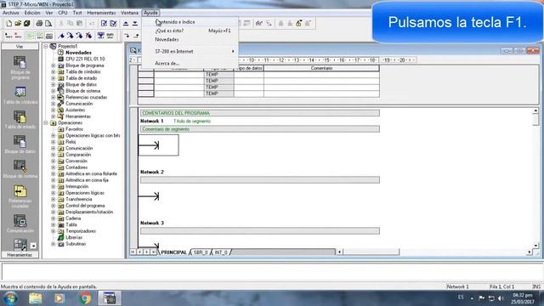Click the Print preview toolbar icon

tap(48, 23)
